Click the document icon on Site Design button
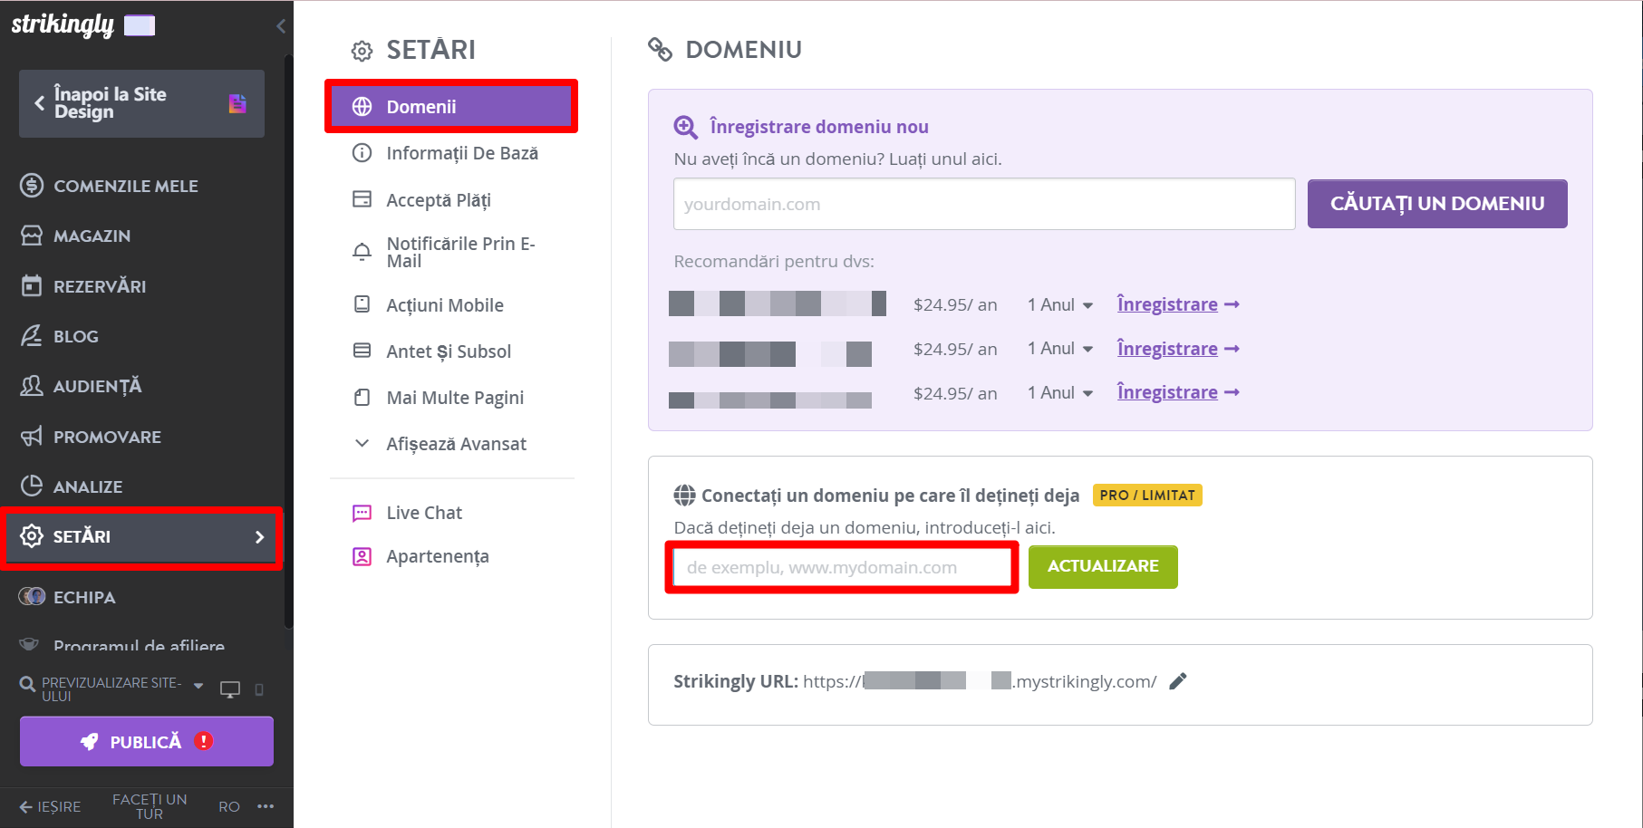 click(x=237, y=103)
